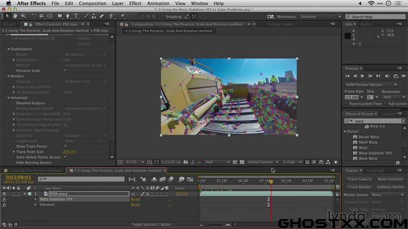Click the Stabilize Motion button
Screen dimensions: 408x229
[390, 187]
